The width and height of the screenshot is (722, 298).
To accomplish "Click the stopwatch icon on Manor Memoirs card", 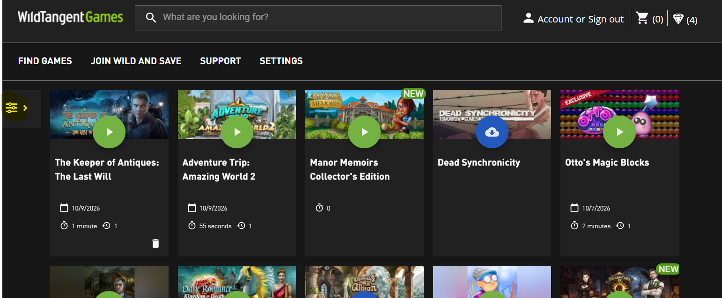I will (x=319, y=208).
